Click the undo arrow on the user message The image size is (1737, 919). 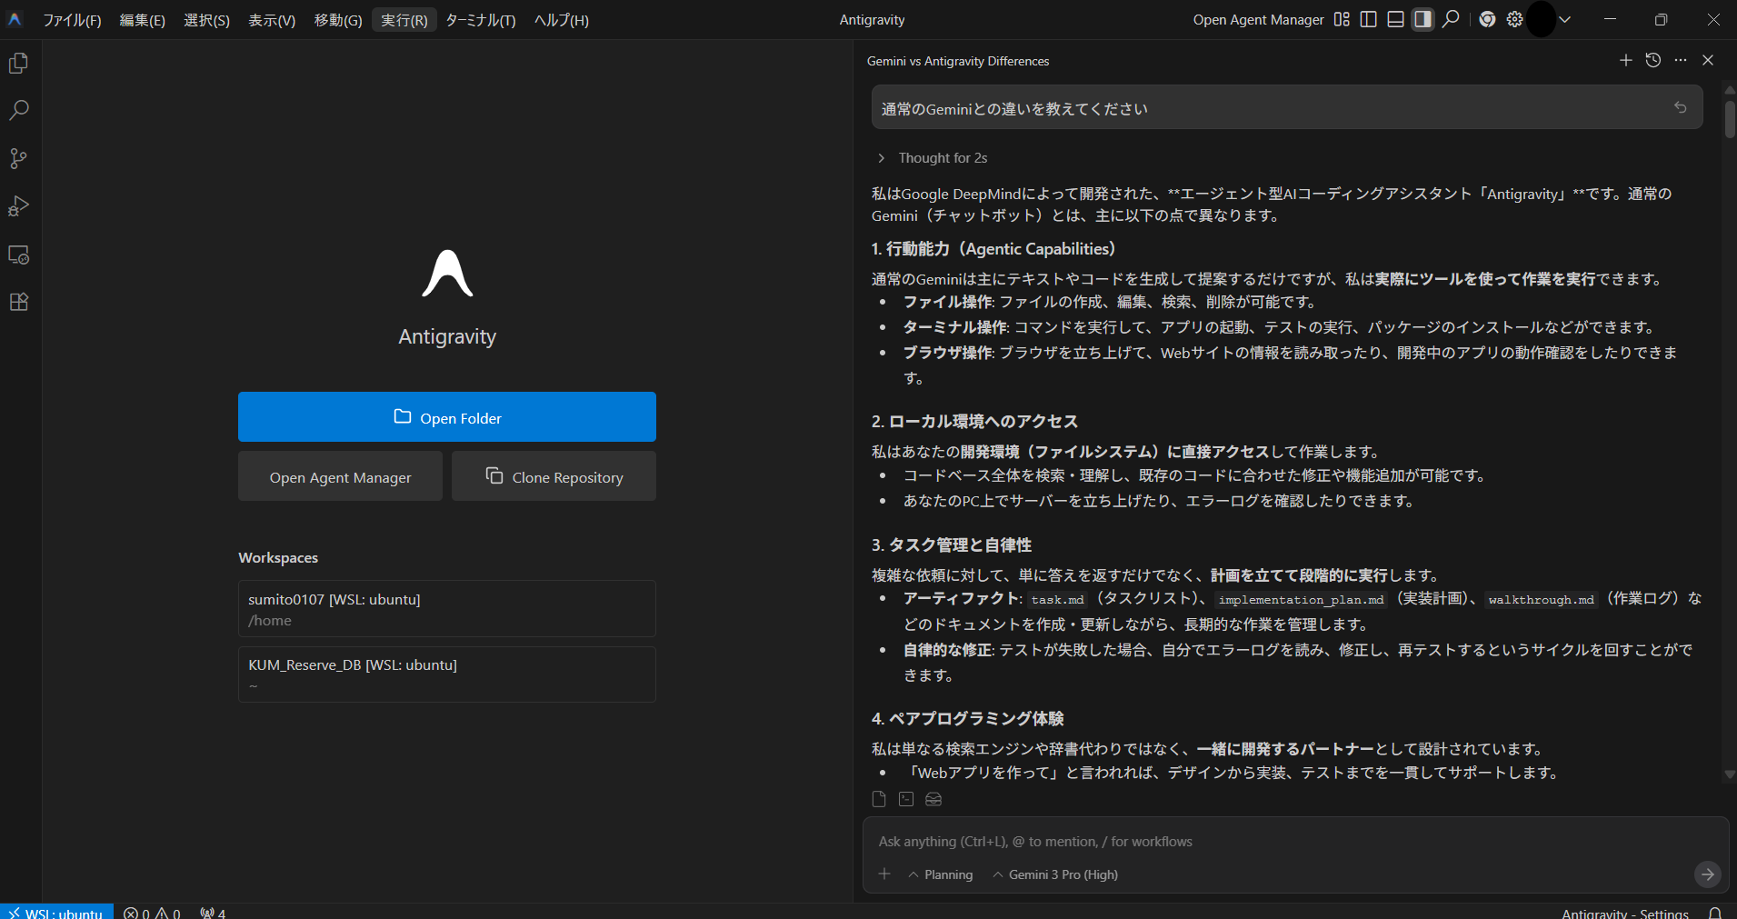point(1681,107)
